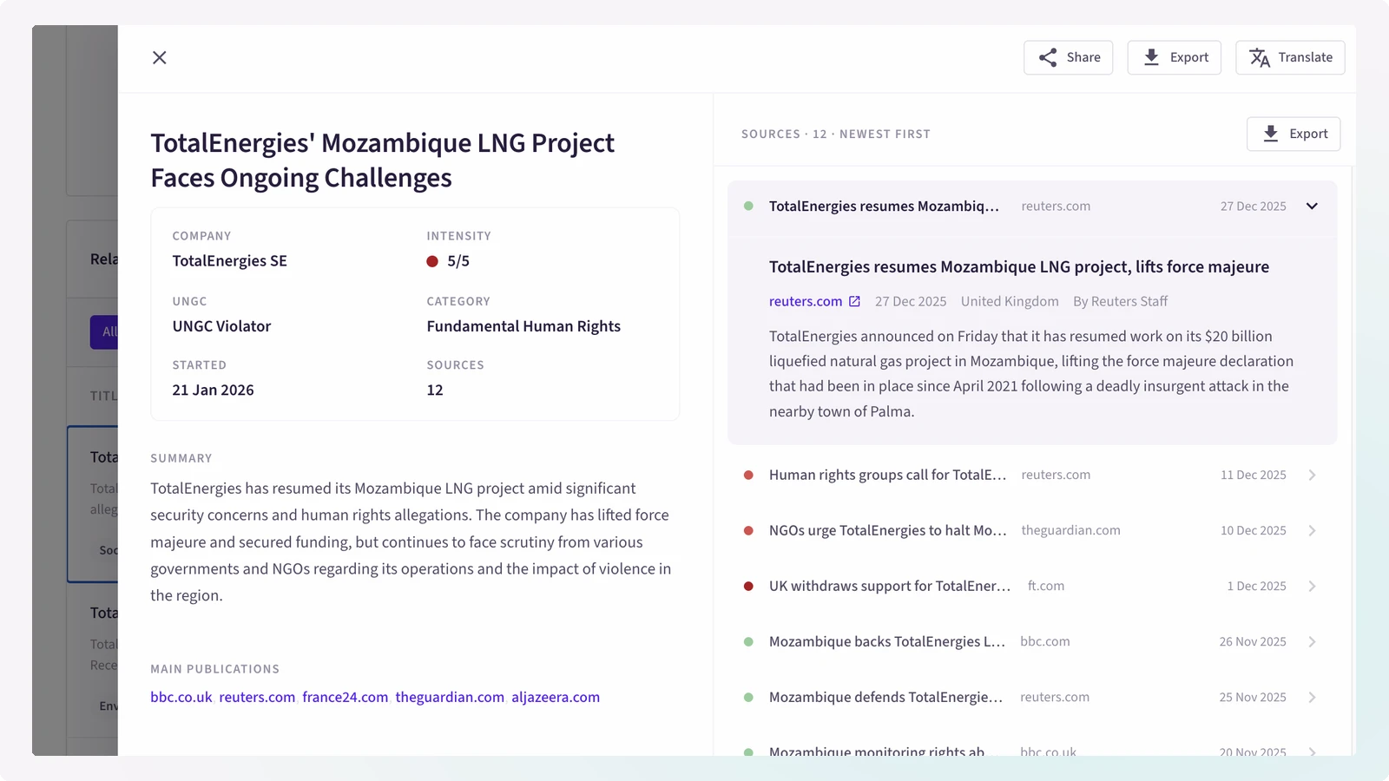This screenshot has height=781, width=1389.
Task: Click By Reuters Staff author text
Action: (x=1120, y=301)
